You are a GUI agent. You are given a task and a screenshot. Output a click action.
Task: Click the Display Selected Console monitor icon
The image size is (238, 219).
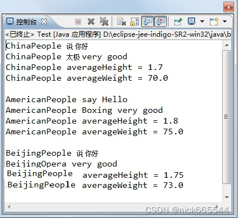pyautogui.click(x=192, y=21)
